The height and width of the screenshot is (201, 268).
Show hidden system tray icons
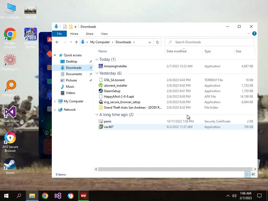click(228, 196)
